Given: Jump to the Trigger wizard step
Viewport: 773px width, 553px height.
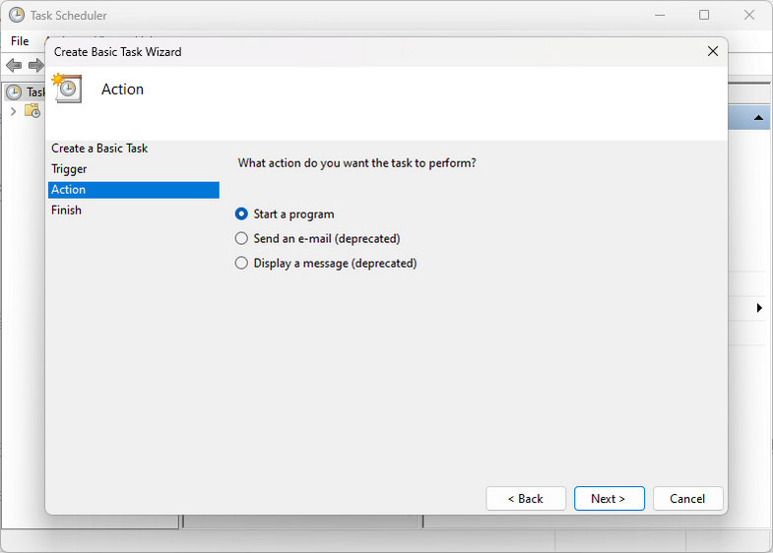Looking at the screenshot, I should [69, 169].
